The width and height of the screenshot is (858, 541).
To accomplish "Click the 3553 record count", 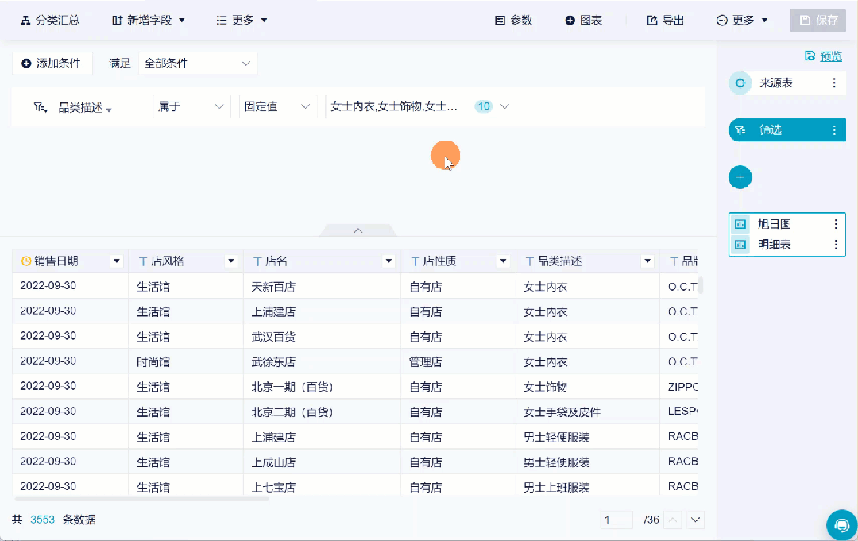I will pos(43,520).
